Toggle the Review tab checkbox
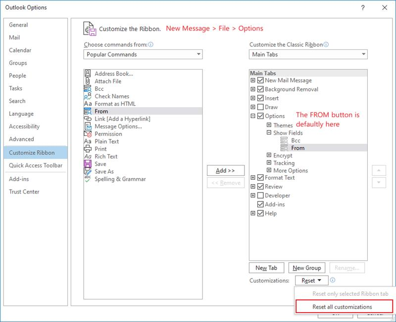 260,187
